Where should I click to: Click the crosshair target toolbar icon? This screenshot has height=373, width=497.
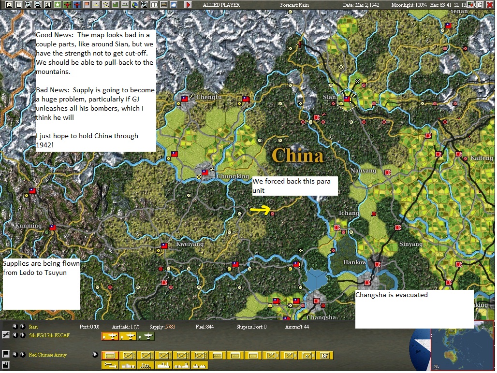tap(144, 5)
